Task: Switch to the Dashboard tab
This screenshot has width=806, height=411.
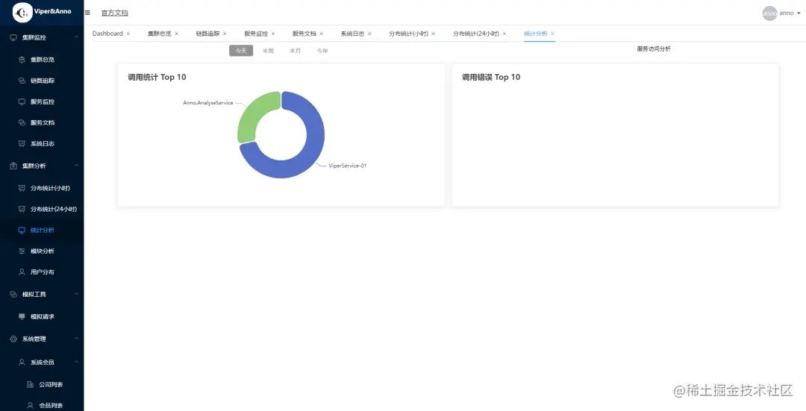Action: [x=107, y=34]
